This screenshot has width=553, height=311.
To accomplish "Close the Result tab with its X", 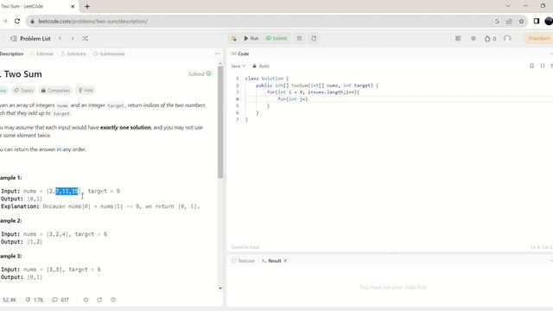I will (x=285, y=261).
